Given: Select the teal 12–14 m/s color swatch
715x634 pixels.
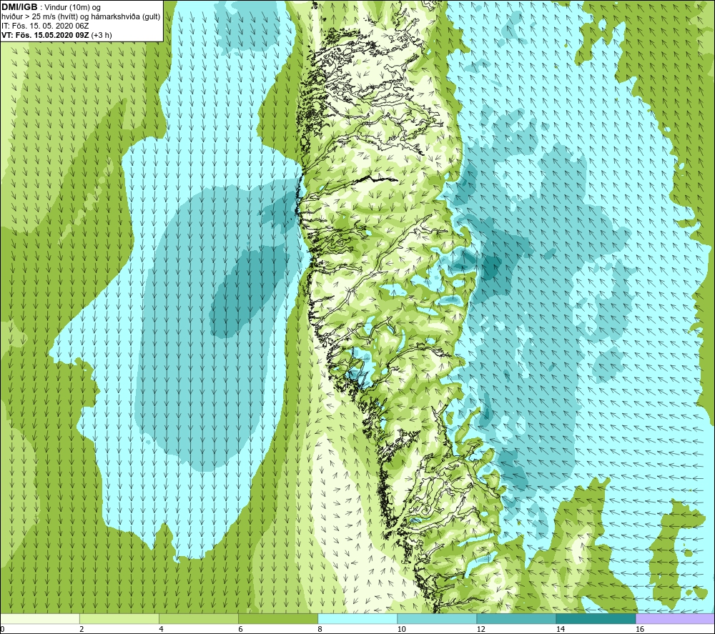Looking at the screenshot, I should coord(516,619).
